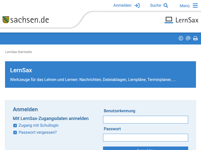
Task: Click the LernSax laptop icon
Action: (x=169, y=20)
